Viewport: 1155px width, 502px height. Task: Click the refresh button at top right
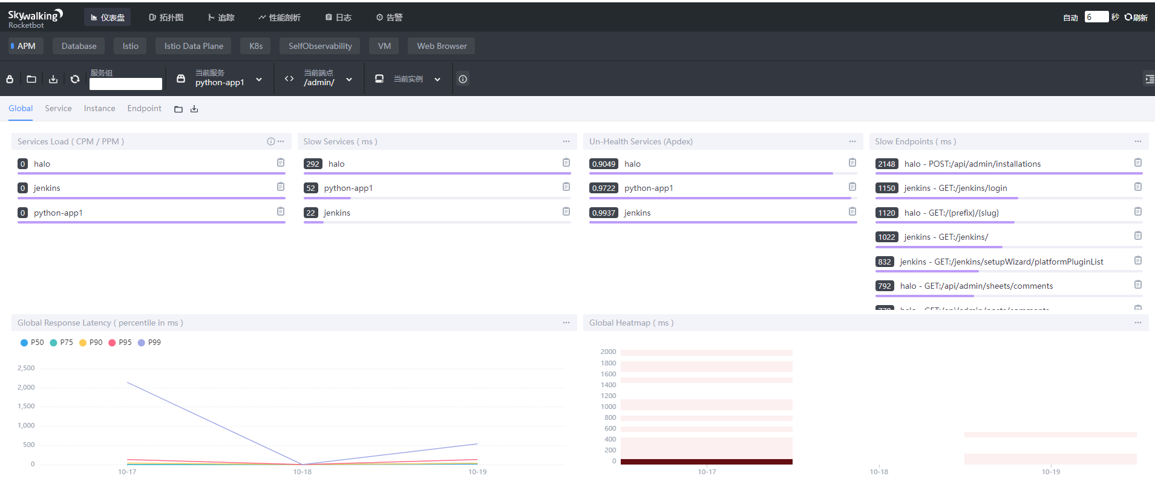[1136, 18]
